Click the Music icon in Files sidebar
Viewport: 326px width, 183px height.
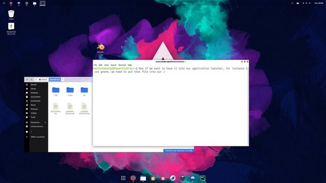(27, 105)
